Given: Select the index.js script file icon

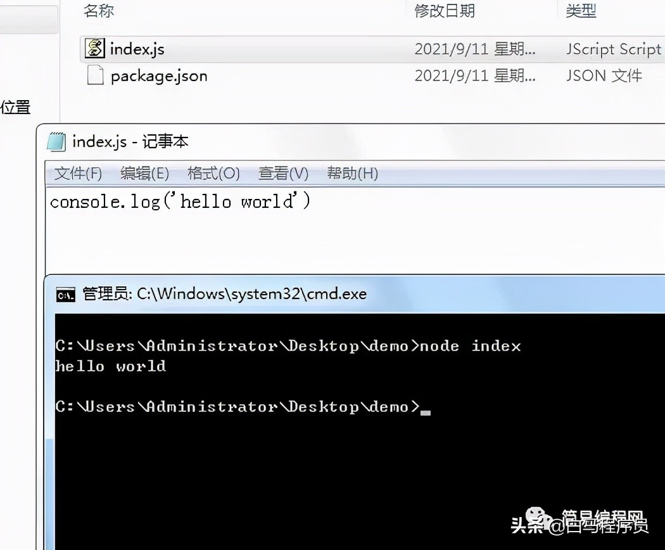Looking at the screenshot, I should pos(94,48).
